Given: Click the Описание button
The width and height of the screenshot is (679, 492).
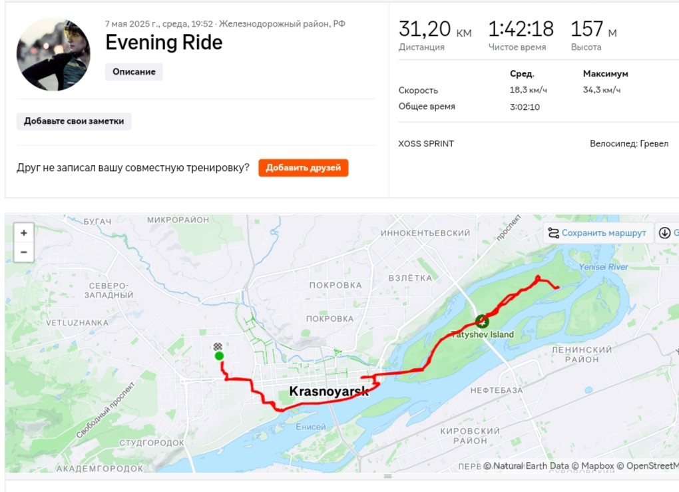Looking at the screenshot, I should tap(134, 71).
